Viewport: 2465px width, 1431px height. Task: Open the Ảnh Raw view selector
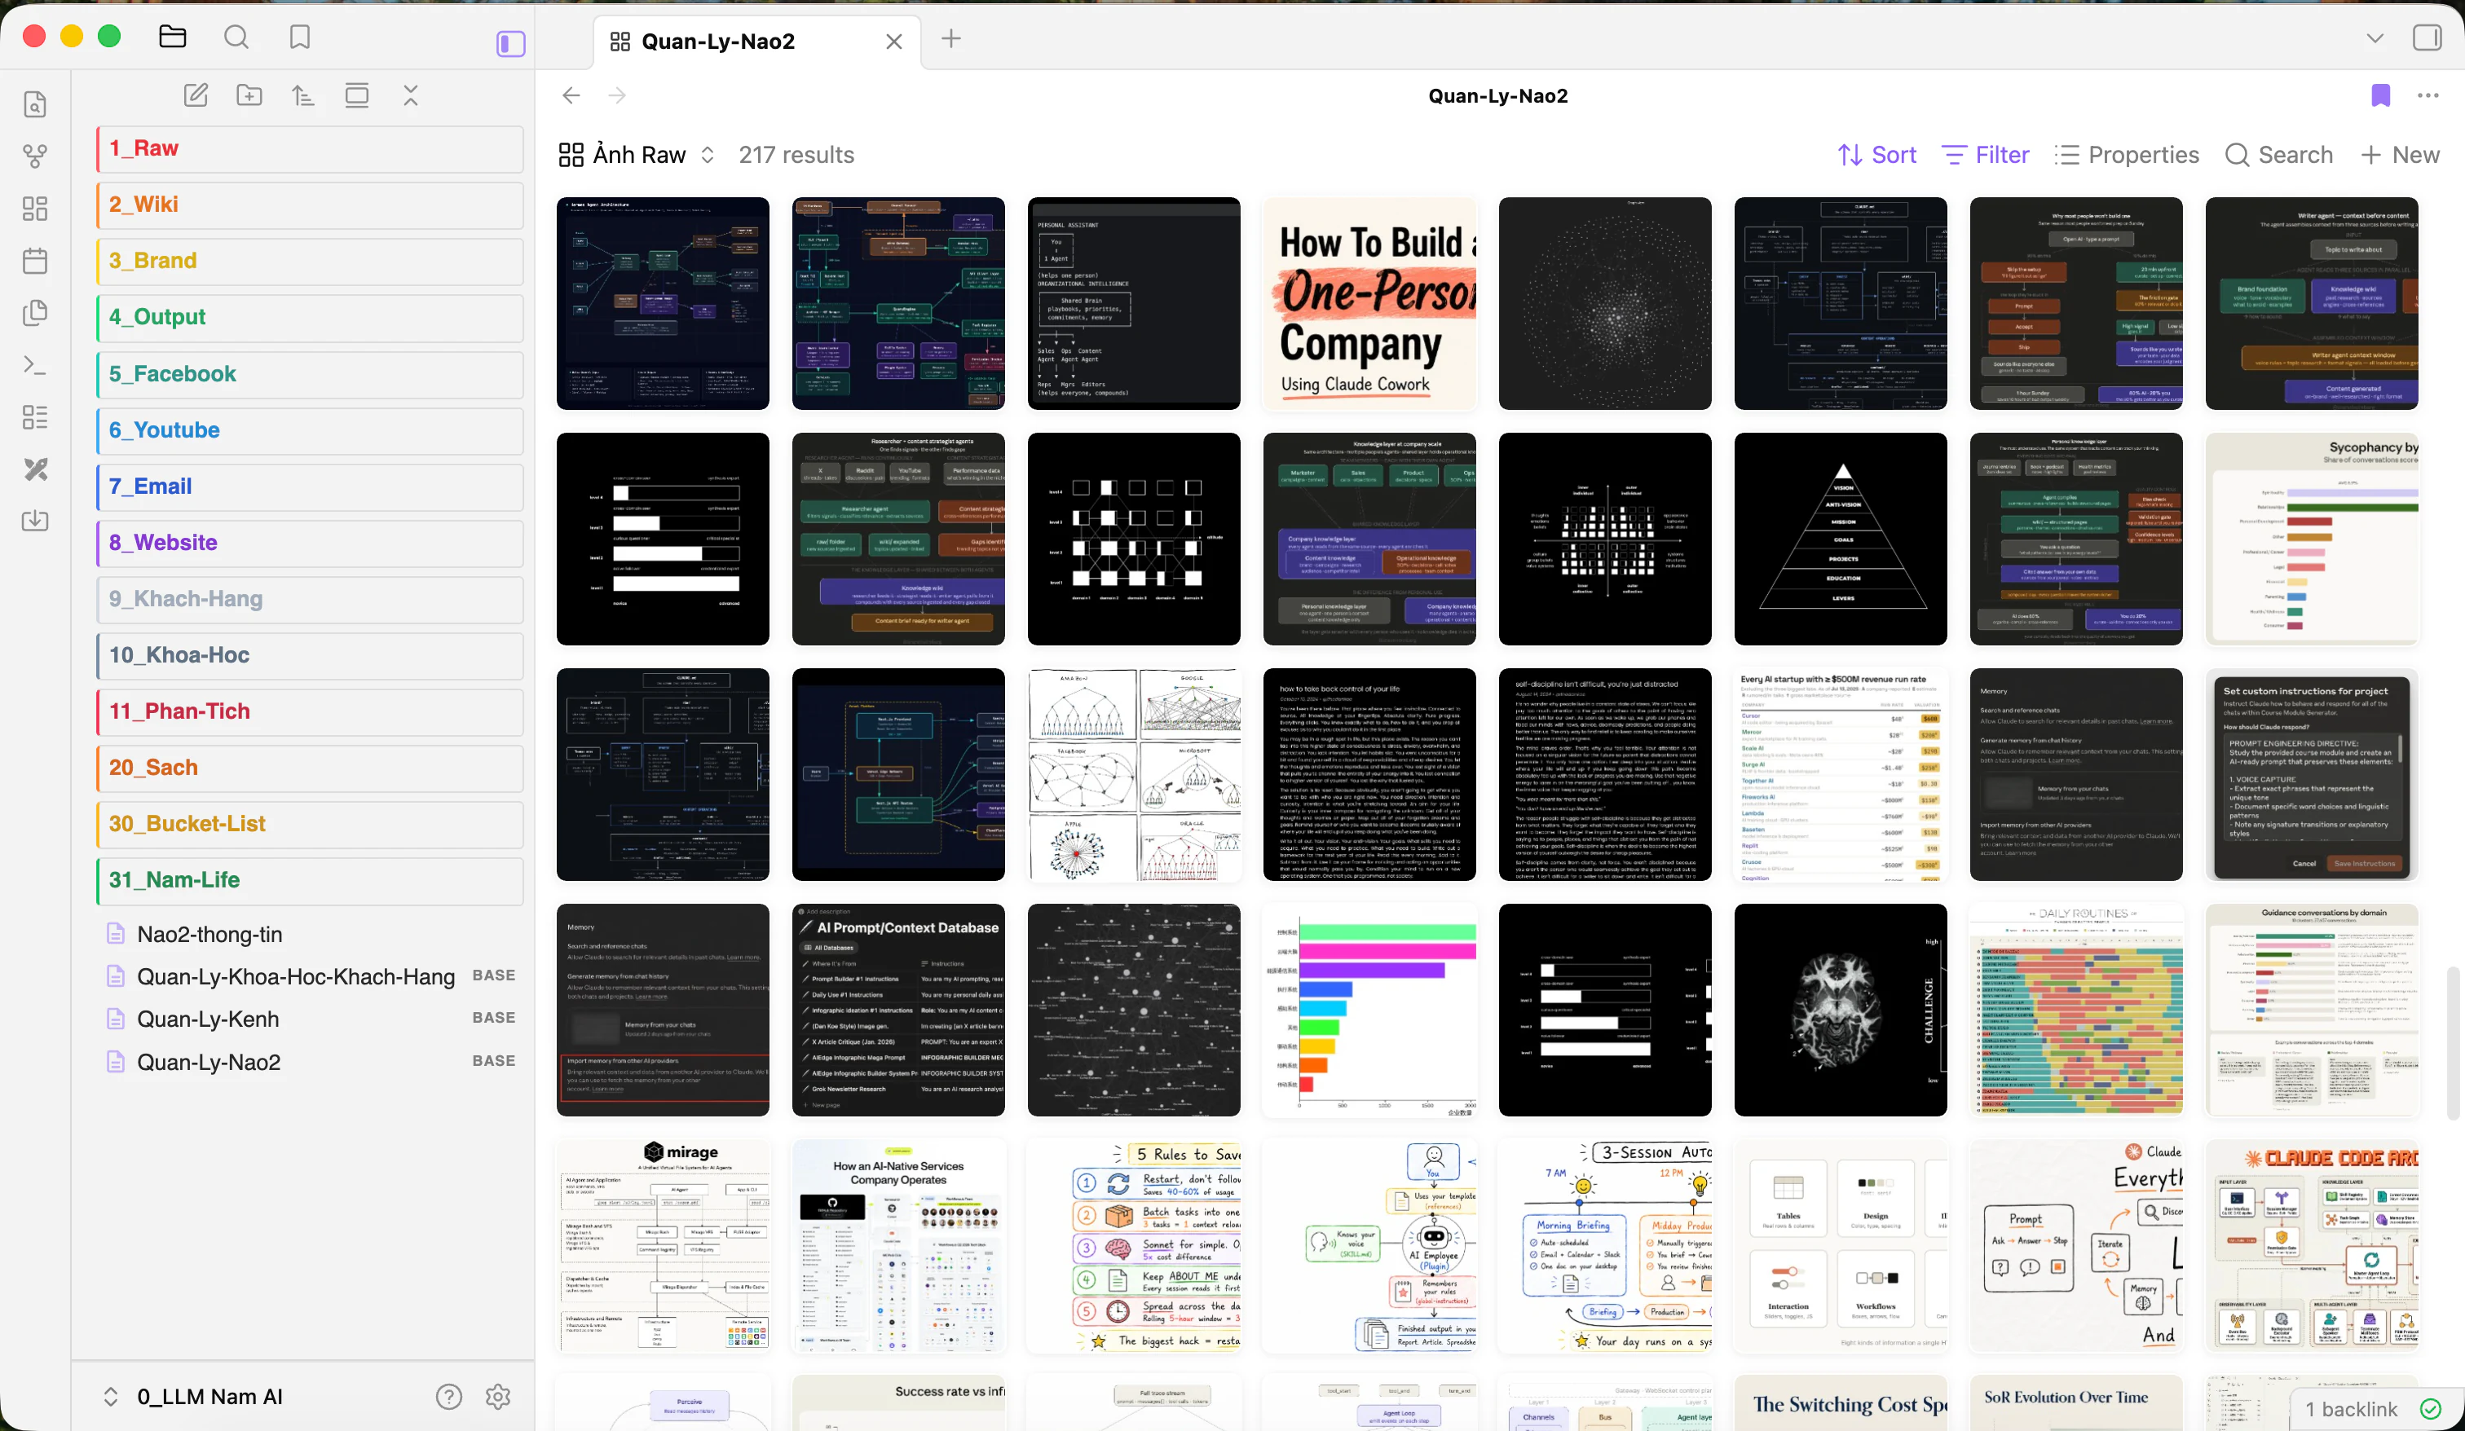(637, 155)
